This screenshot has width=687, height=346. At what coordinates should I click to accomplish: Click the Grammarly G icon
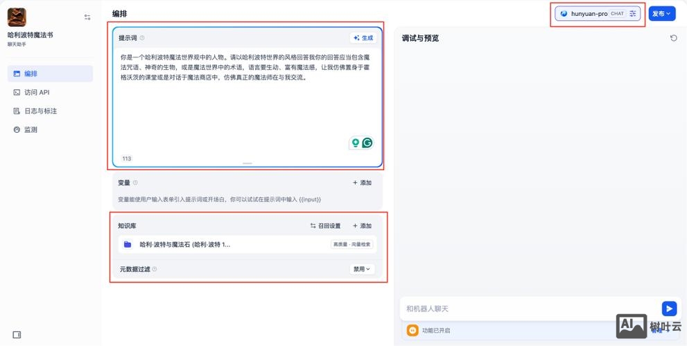pos(367,143)
